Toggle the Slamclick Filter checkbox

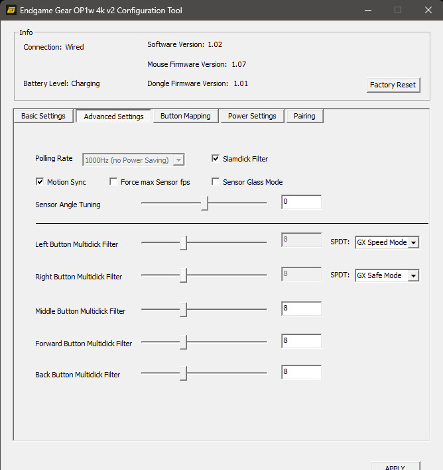(216, 159)
